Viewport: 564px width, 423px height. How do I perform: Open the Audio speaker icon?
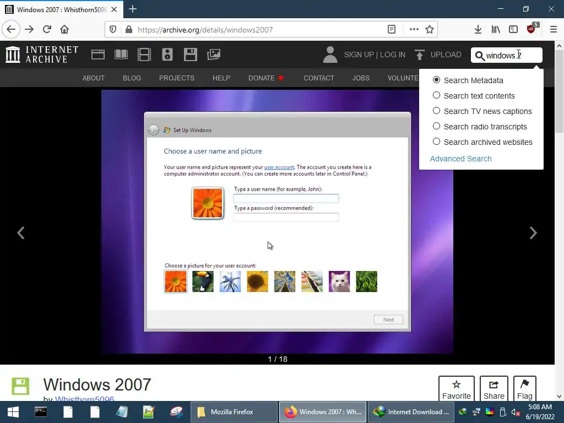tap(167, 55)
